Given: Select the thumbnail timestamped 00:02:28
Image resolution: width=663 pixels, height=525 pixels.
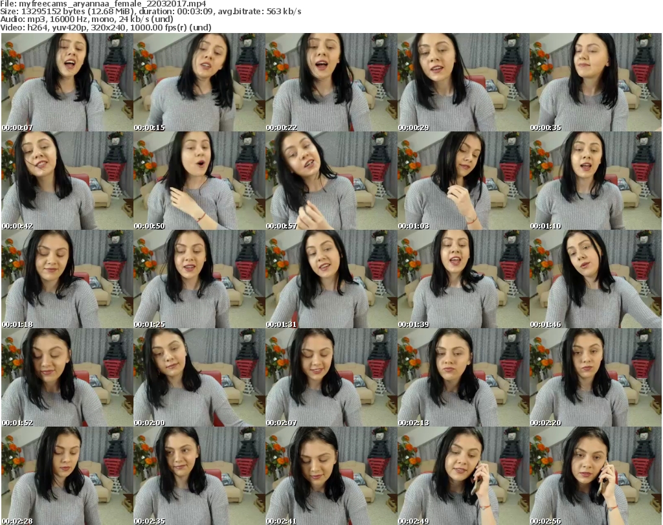Looking at the screenshot, I should click(x=67, y=476).
